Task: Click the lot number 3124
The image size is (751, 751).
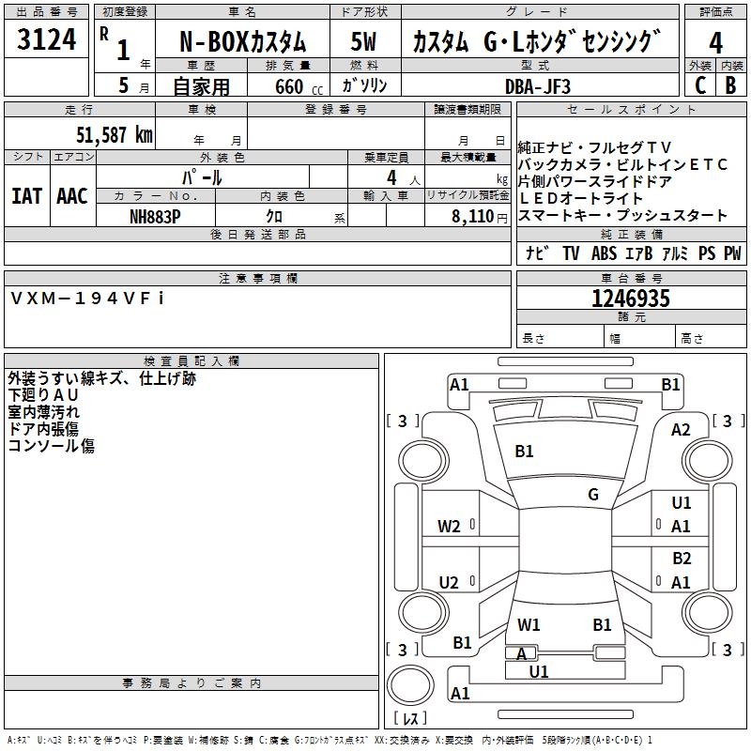Action: 46,41
